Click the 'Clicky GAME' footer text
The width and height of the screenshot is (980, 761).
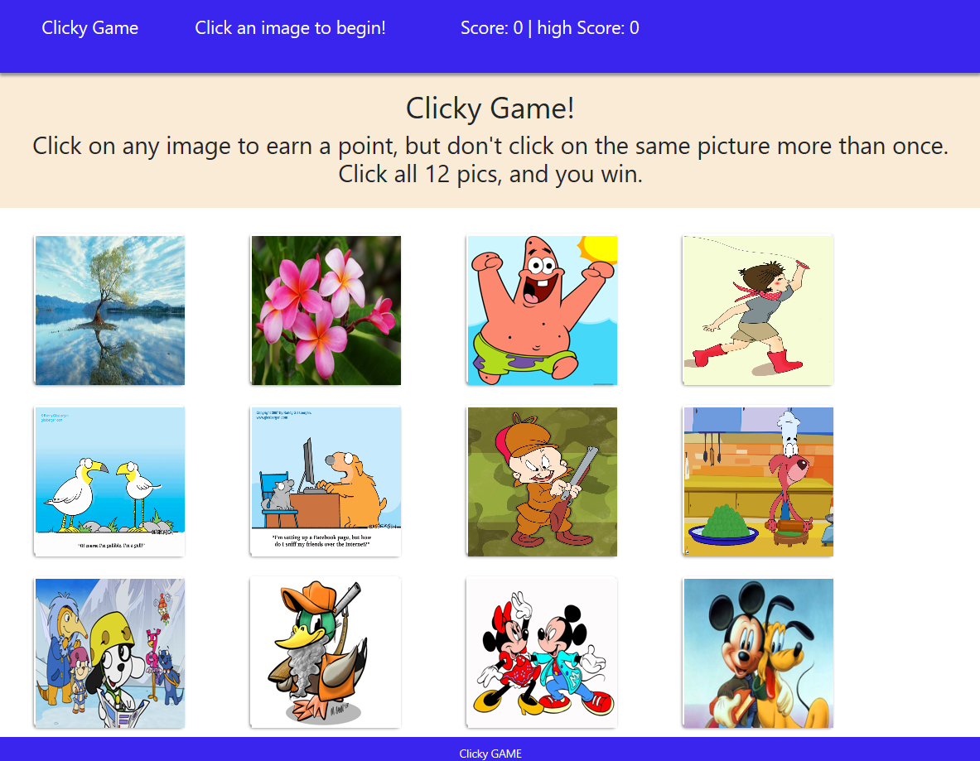[x=490, y=754]
